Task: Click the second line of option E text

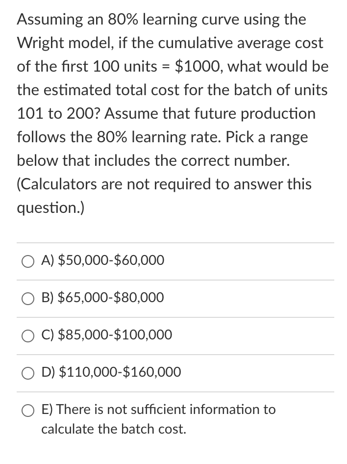Action: pyautogui.click(x=113, y=429)
